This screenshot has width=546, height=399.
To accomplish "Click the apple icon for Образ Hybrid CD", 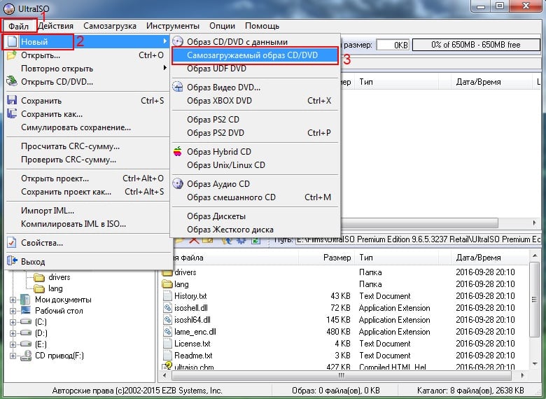I will (178, 152).
